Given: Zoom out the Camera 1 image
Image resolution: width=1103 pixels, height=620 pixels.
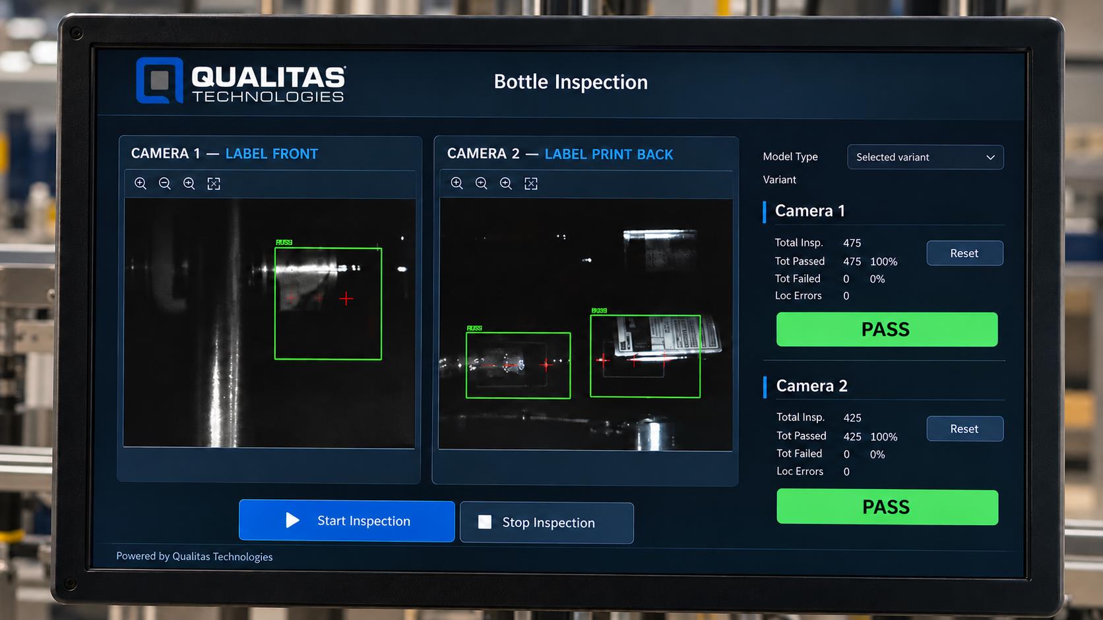Looking at the screenshot, I should pos(165,183).
